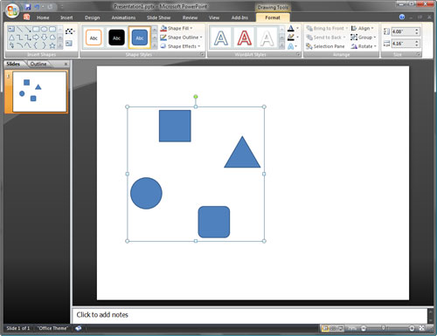This screenshot has height=336, width=437.
Task: Open the Review ribbon tab
Action: 190,17
